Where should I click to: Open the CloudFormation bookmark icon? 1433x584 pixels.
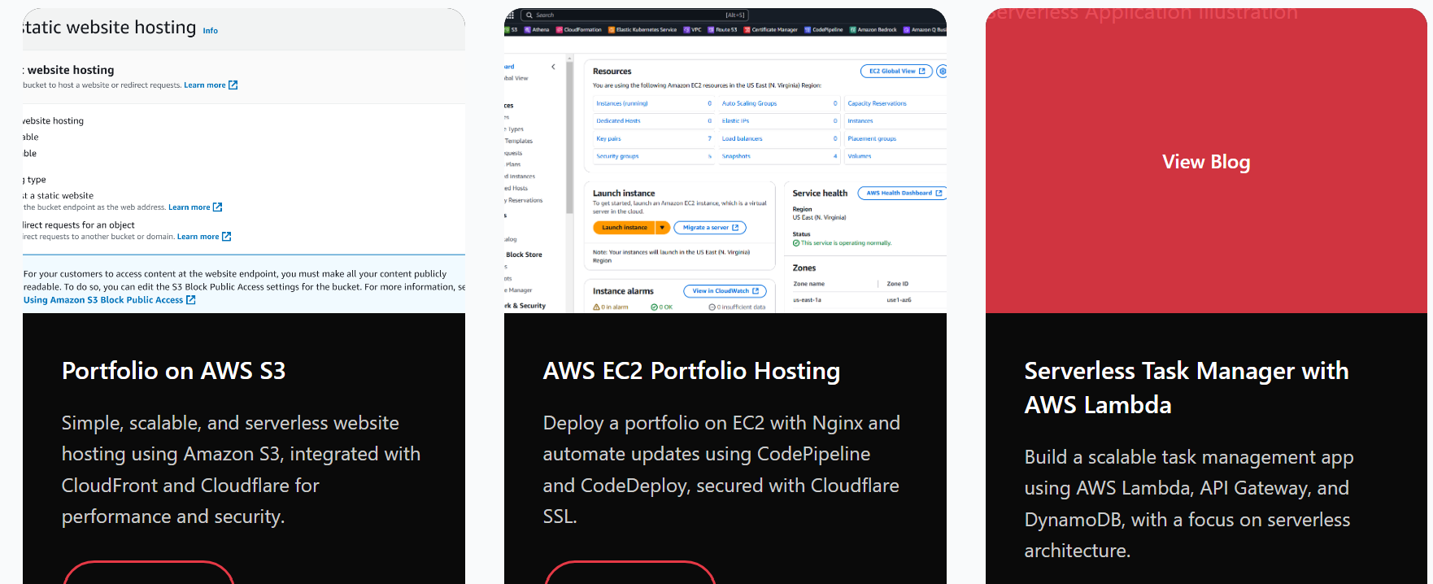pyautogui.click(x=559, y=29)
